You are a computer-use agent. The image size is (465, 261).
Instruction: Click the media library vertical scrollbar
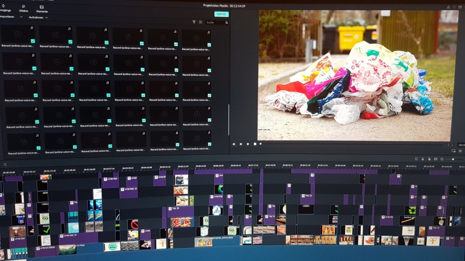point(229,120)
